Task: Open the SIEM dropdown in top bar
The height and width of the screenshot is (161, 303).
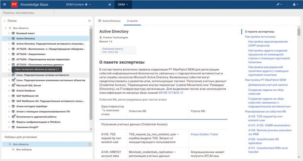Action: click(123, 5)
